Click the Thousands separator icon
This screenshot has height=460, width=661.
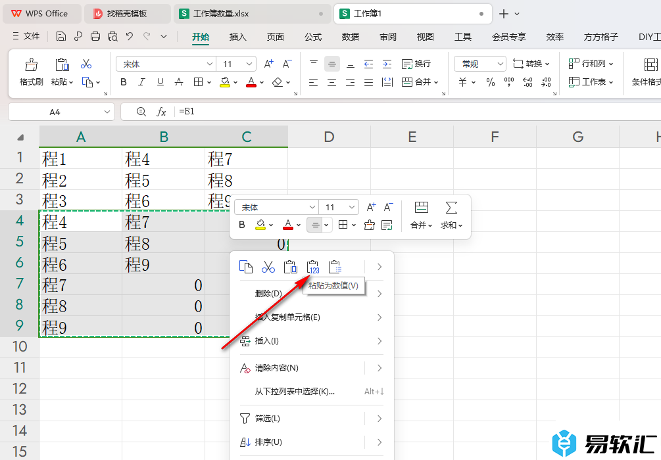[509, 82]
